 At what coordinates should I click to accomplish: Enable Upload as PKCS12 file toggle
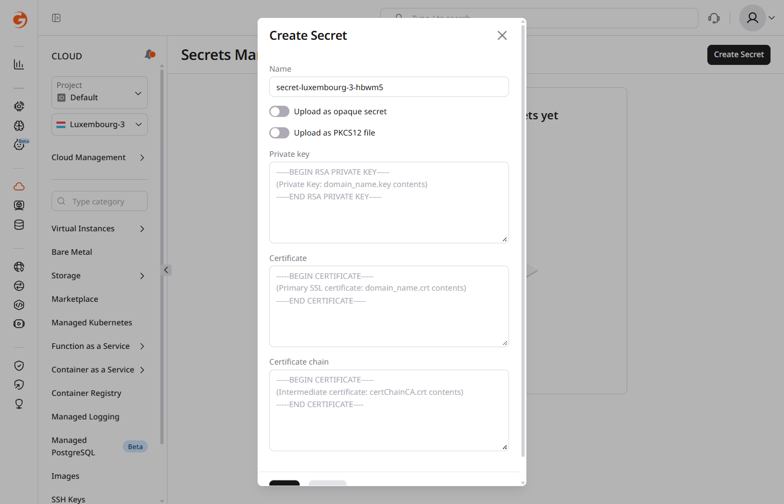pyautogui.click(x=279, y=133)
